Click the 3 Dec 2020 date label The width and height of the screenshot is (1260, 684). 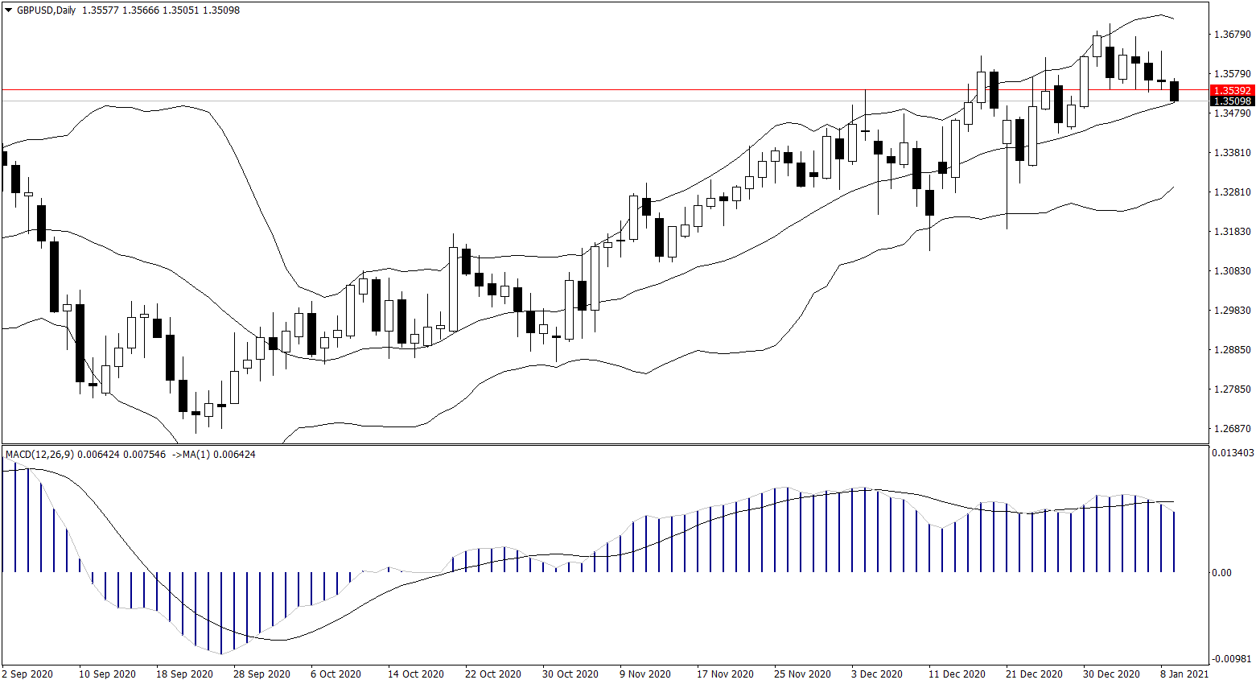click(877, 674)
